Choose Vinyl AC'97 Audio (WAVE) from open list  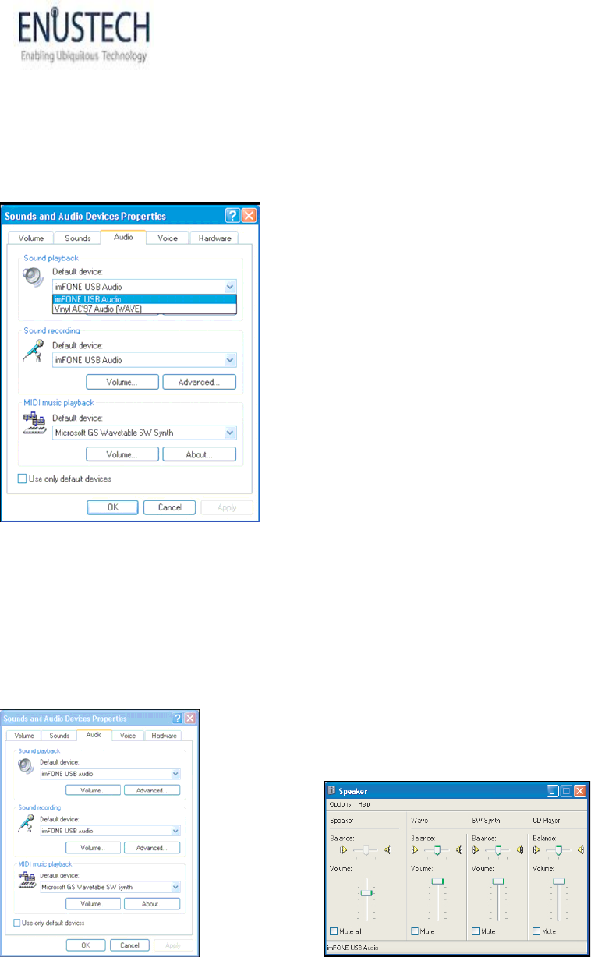coord(144,309)
